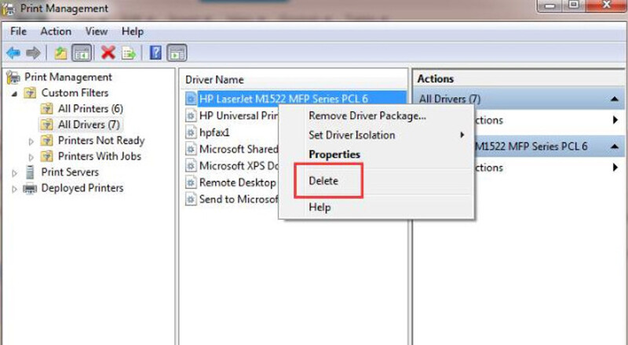Image resolution: width=628 pixels, height=345 pixels.
Task: Expand the Deployed Printers node
Action: click(x=14, y=189)
